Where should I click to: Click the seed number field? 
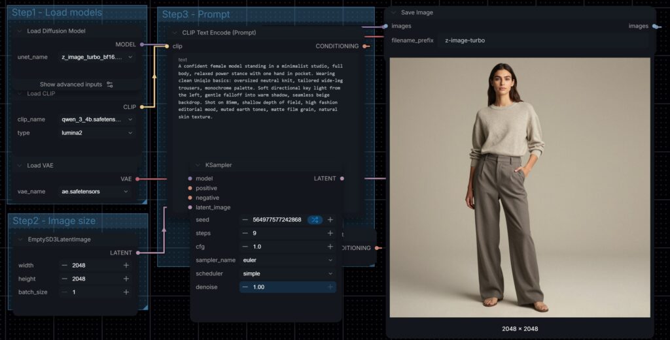[x=277, y=220]
